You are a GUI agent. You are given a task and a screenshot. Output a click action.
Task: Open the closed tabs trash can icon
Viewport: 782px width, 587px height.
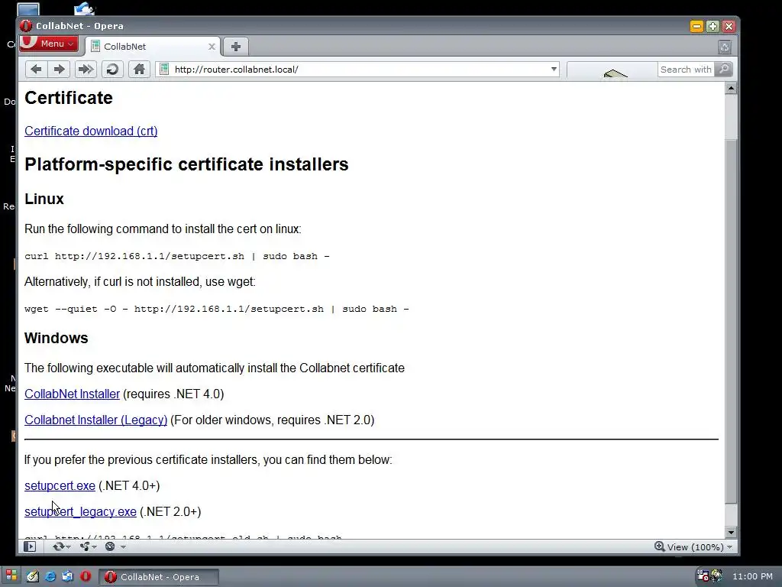[725, 47]
